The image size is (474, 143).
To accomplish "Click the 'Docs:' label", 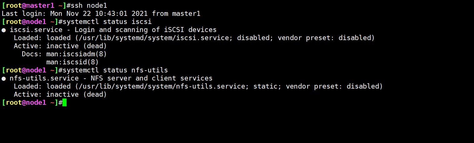I will (x=31, y=54).
